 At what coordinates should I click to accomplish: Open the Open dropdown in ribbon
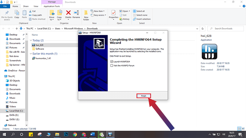coord(125,11)
